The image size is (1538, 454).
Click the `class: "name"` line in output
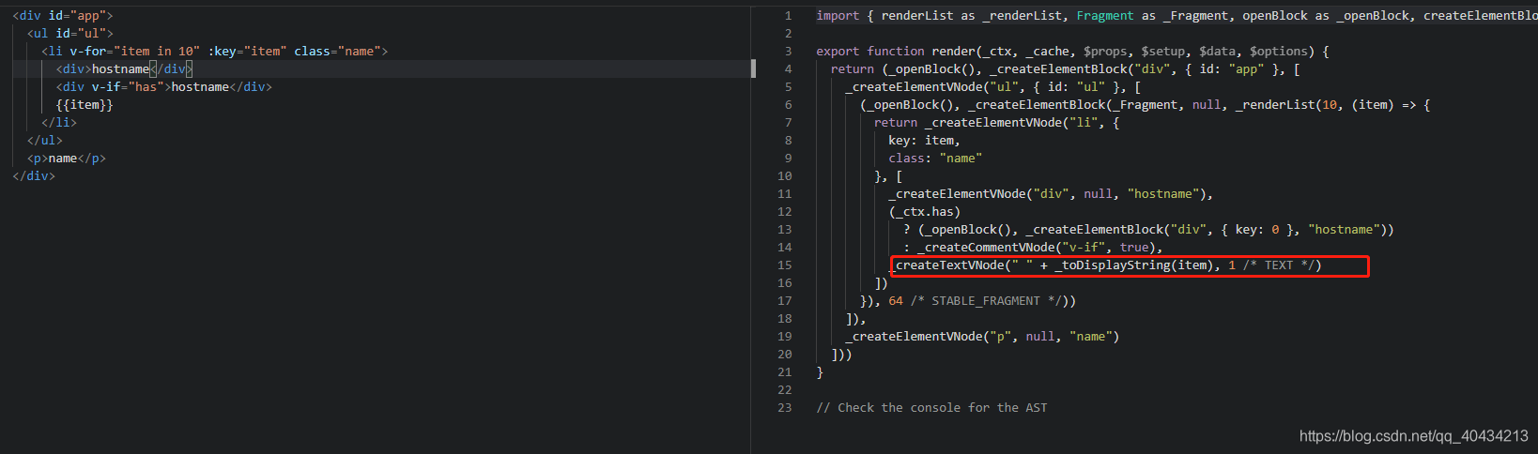(x=935, y=158)
